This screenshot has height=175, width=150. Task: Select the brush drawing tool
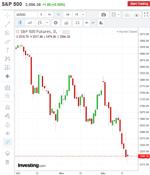(7, 41)
